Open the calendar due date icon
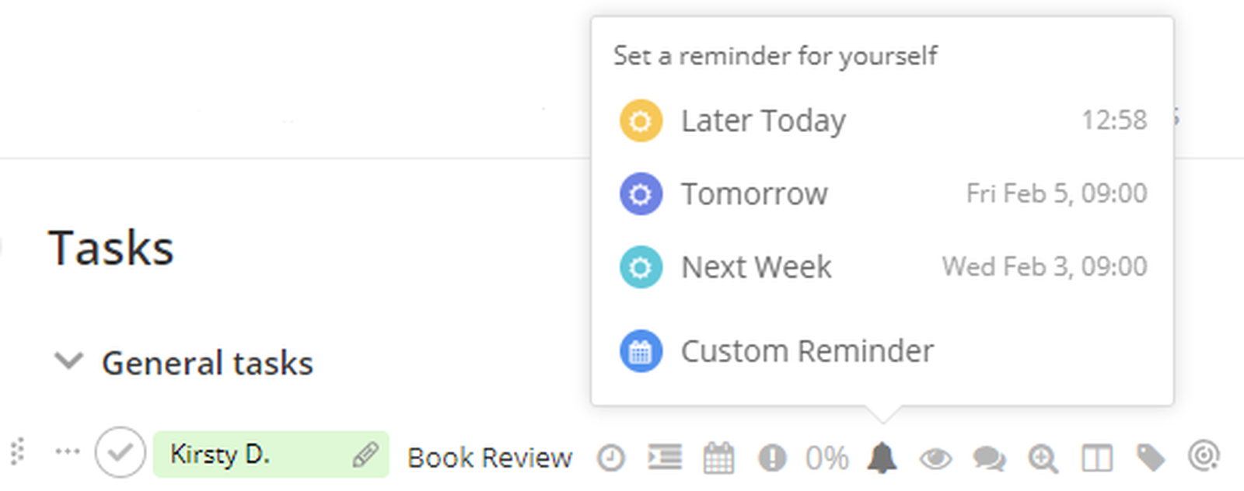 tap(718, 458)
